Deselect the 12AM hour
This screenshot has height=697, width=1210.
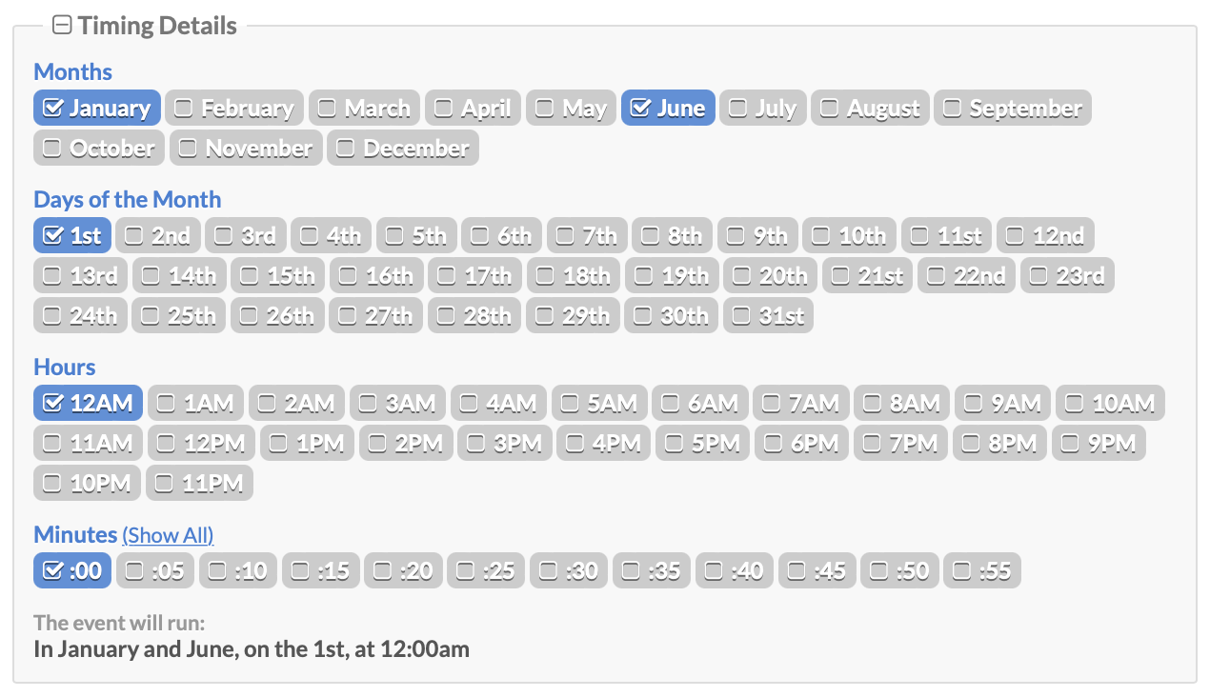(x=88, y=403)
